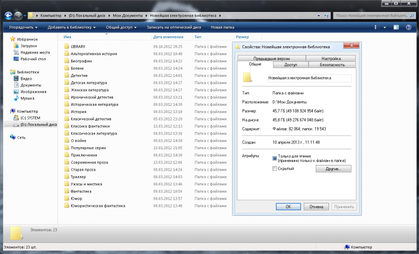
Task: Switch to the Настройка tab
Action: (x=331, y=58)
